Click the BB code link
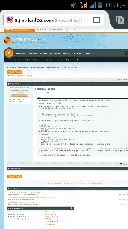This screenshot has width=128, height=229. [x=48, y=212]
